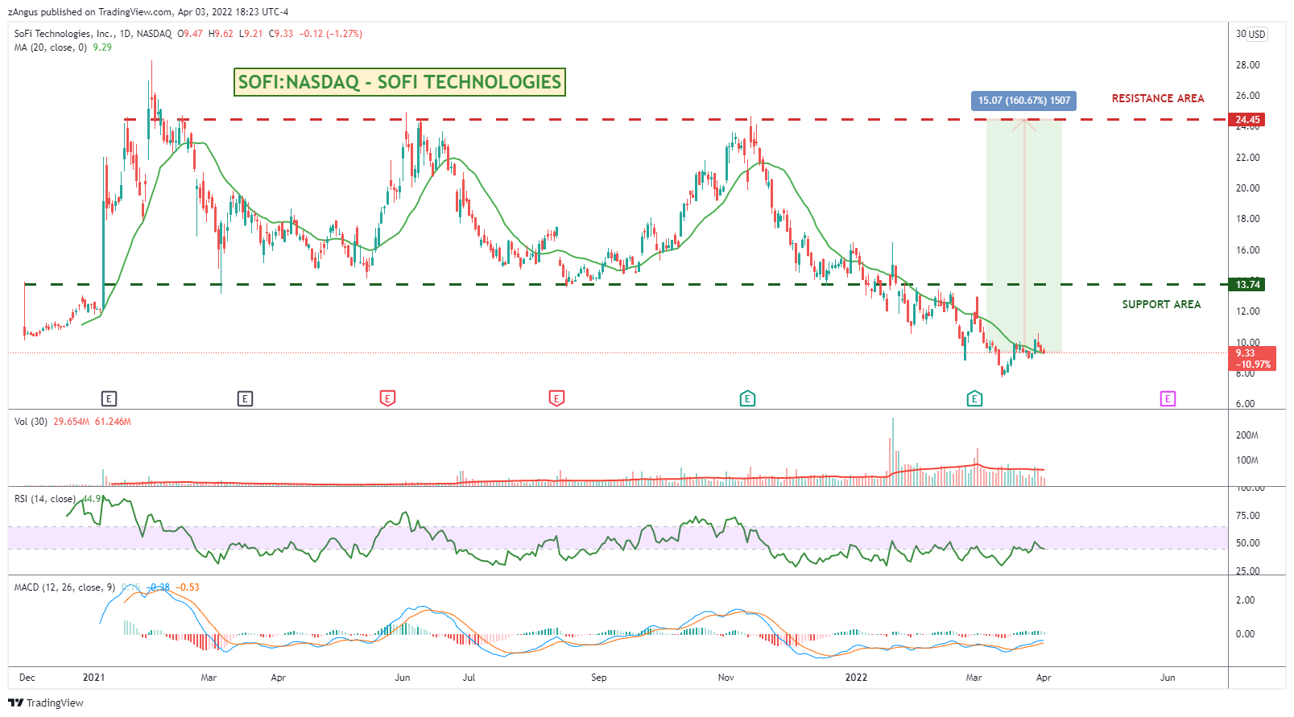The width and height of the screenshot is (1294, 717).
Task: Click the 75.00 RSI scale value
Action: (x=1247, y=516)
